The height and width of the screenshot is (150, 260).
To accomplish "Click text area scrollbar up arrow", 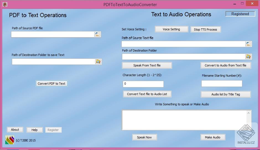I will pos(248,113).
